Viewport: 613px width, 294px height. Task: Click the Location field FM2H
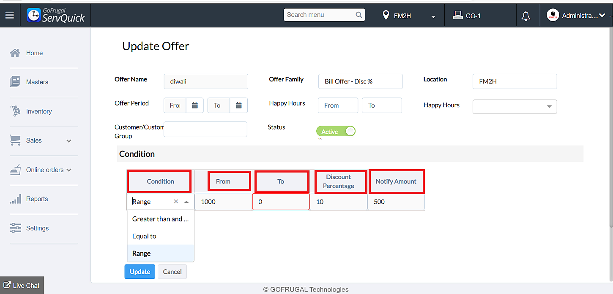point(514,81)
